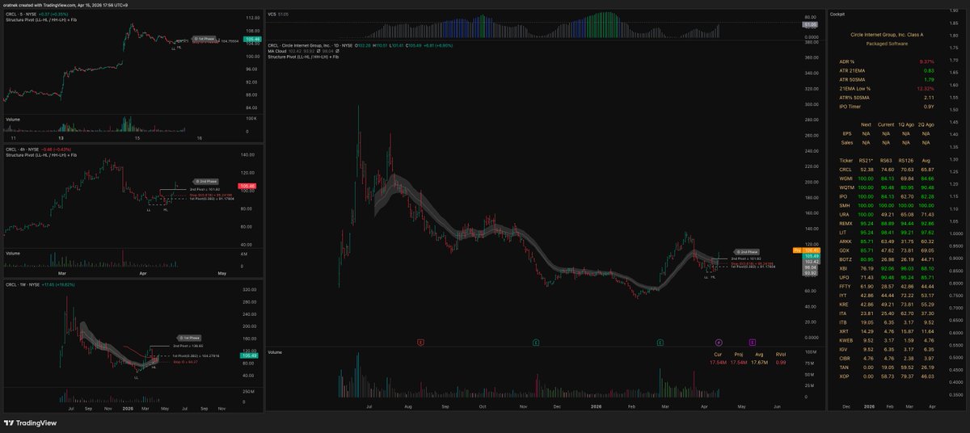Click the EPS row label
Image resolution: width=970 pixels, height=433 pixels.
point(847,133)
